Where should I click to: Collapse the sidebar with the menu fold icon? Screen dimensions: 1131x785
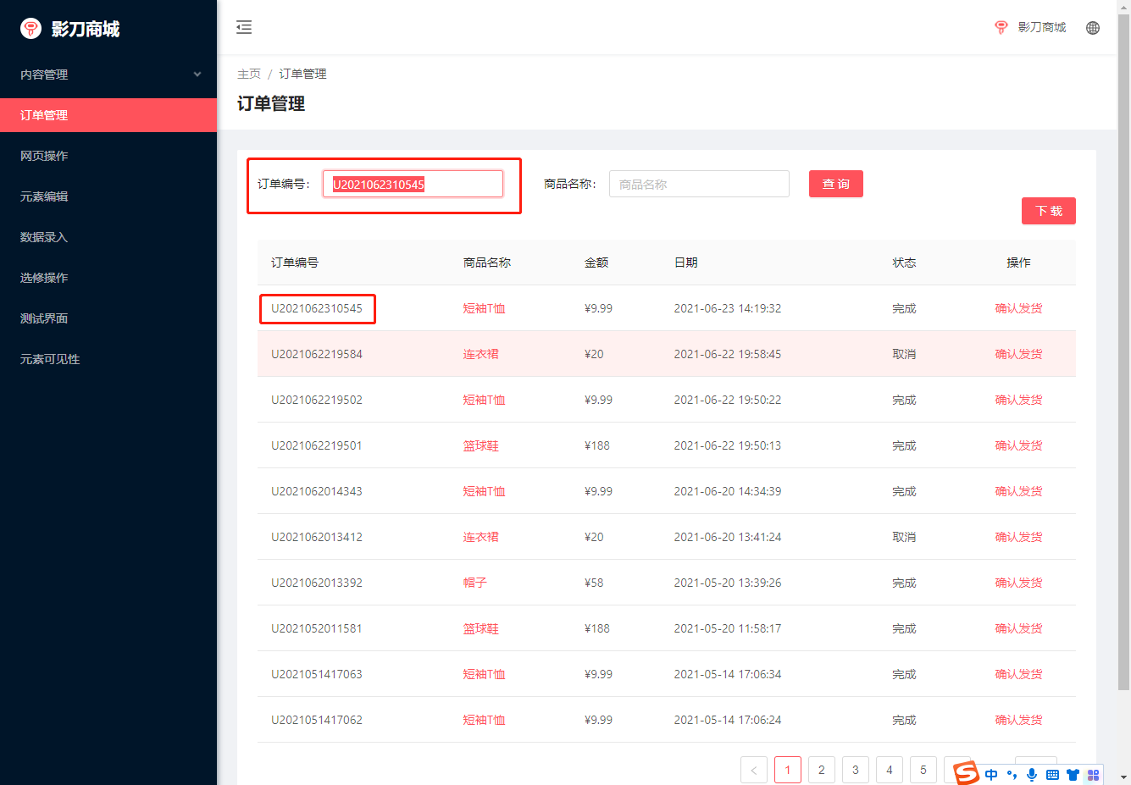244,27
